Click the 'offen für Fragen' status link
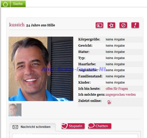This screenshot has width=147, height=138. 117,88
